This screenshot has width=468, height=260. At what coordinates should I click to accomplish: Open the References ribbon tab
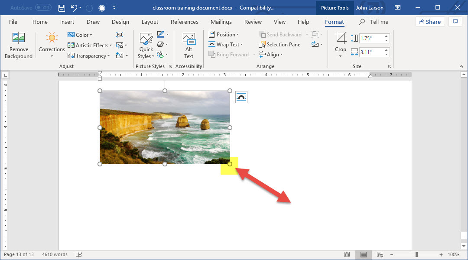[x=184, y=22]
